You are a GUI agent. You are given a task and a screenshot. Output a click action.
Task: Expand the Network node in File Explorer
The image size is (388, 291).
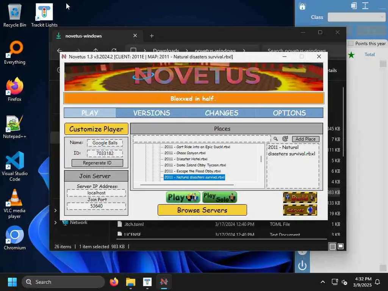[55, 222]
